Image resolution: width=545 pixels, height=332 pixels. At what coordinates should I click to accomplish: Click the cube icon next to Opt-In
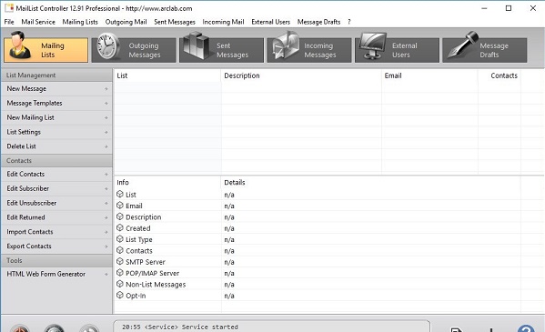pyautogui.click(x=120, y=295)
